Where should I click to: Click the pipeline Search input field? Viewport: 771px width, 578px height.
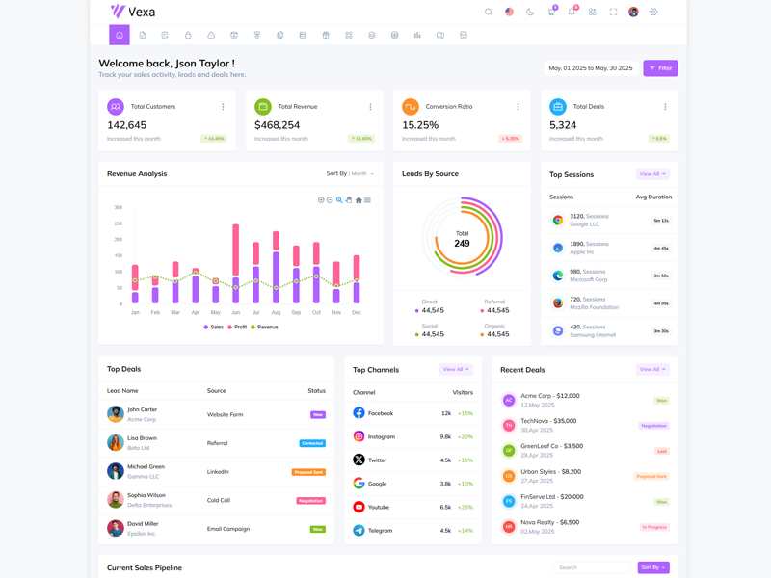pyautogui.click(x=592, y=567)
